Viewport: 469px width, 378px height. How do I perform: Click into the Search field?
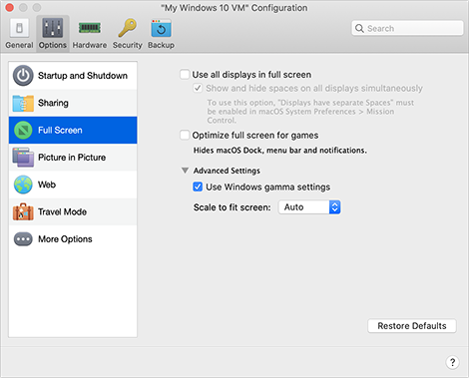coord(407,28)
